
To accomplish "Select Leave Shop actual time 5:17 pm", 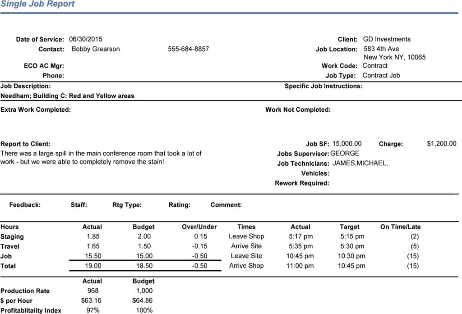I will tap(300, 237).
